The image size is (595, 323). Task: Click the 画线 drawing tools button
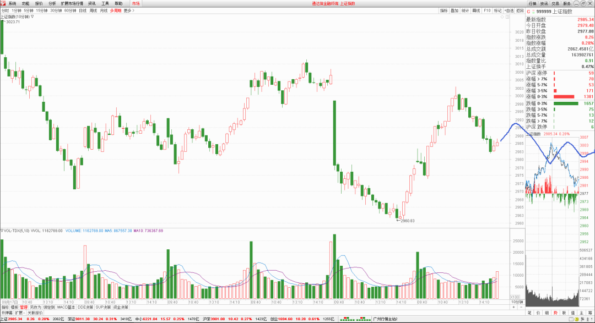(x=476, y=10)
